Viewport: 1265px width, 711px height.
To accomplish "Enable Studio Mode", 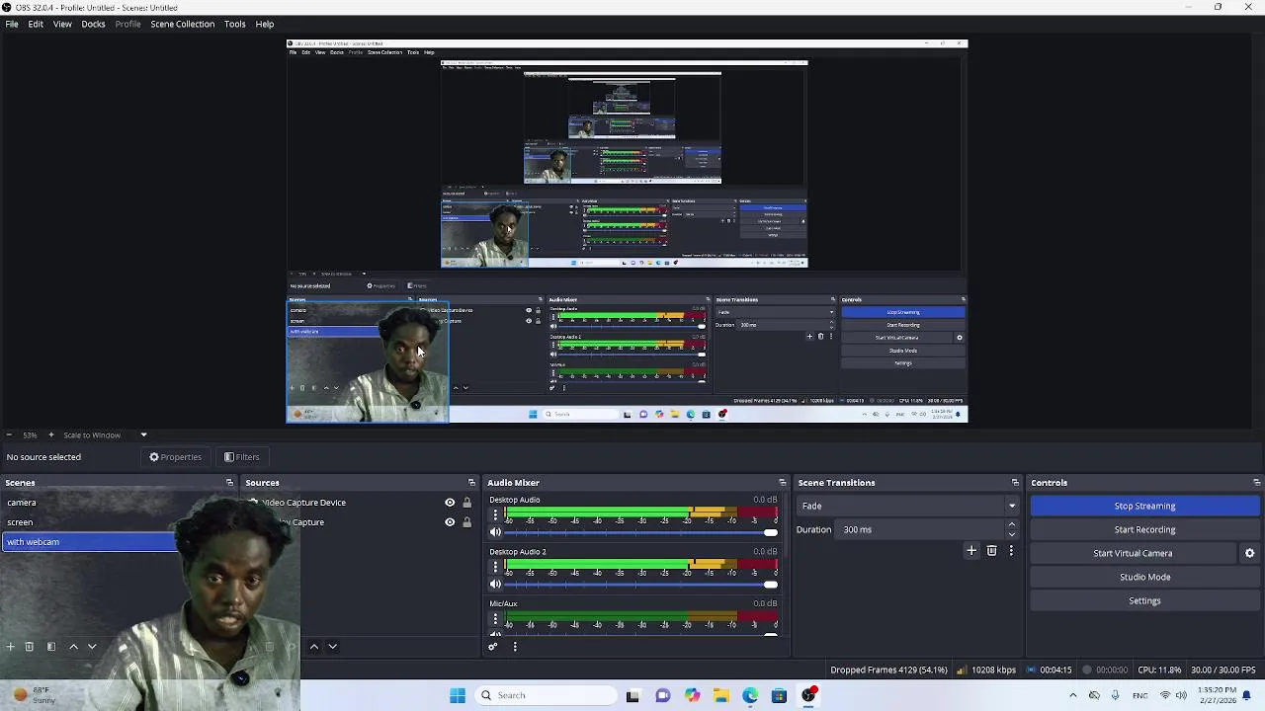I will pyautogui.click(x=1144, y=577).
